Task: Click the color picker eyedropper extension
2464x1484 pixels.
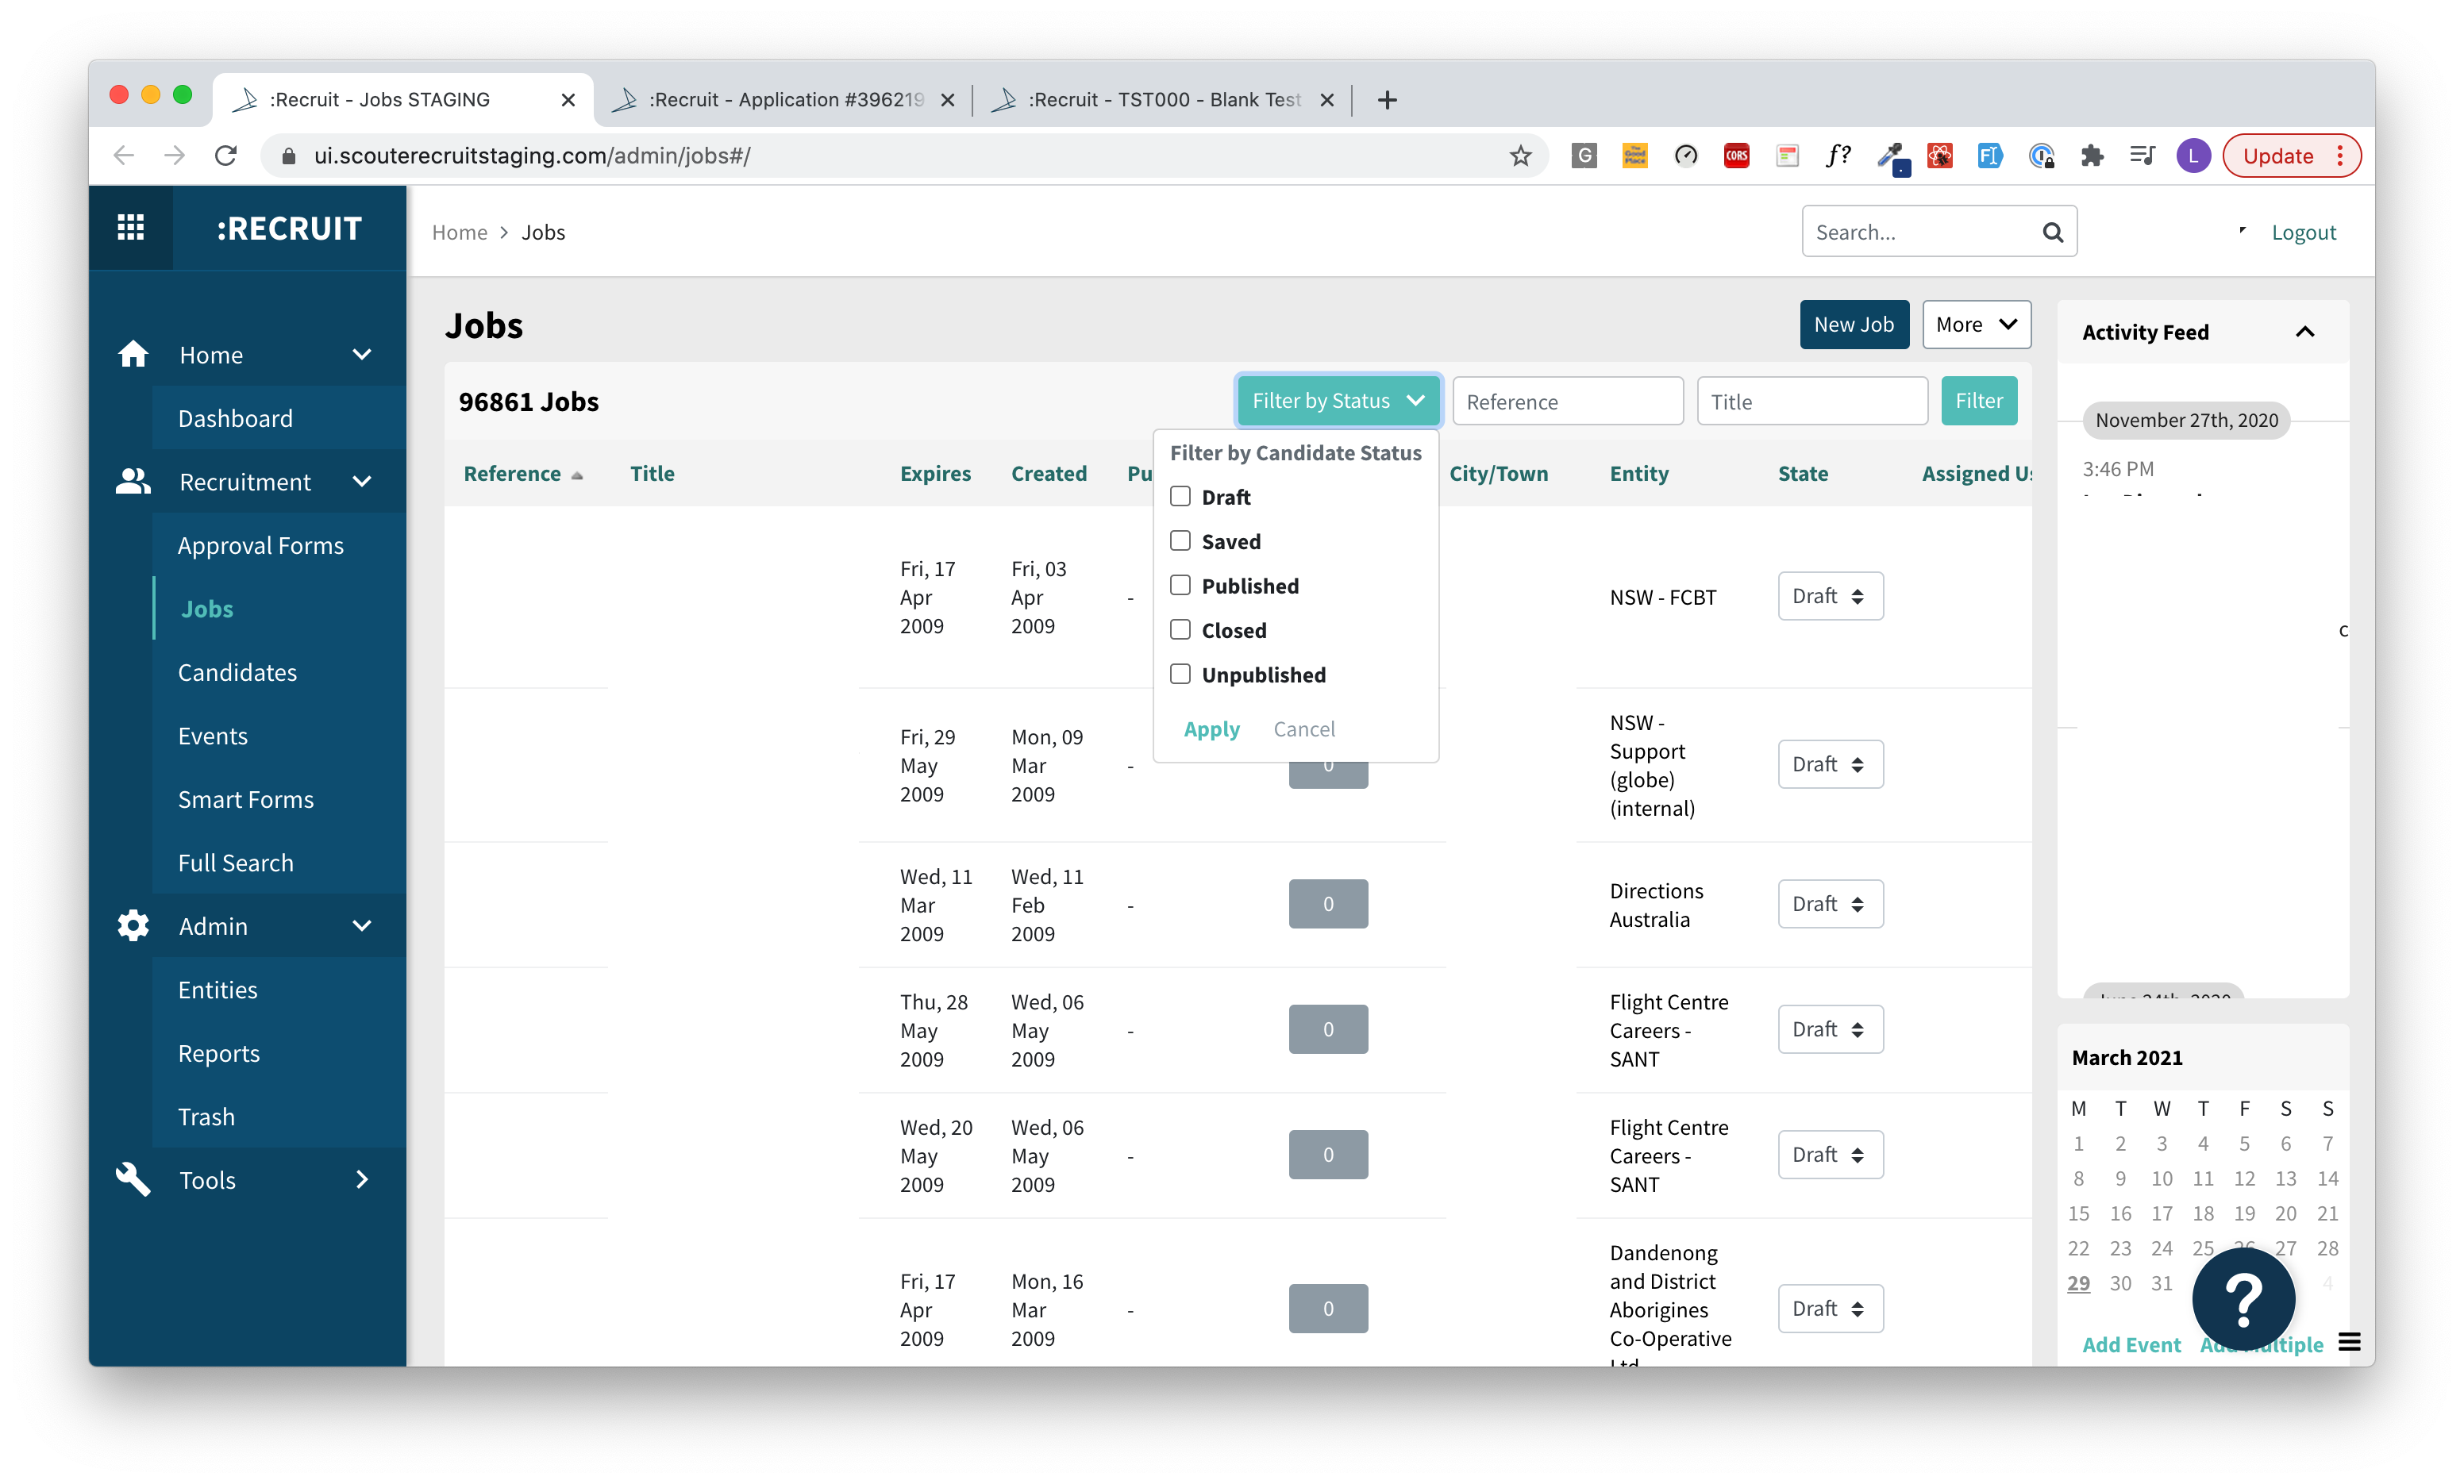Action: [1891, 157]
